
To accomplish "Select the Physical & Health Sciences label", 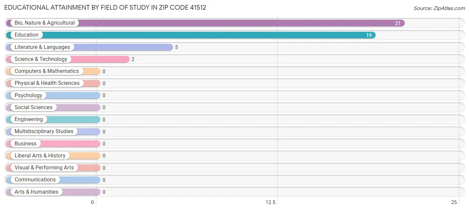I will pos(47,83).
